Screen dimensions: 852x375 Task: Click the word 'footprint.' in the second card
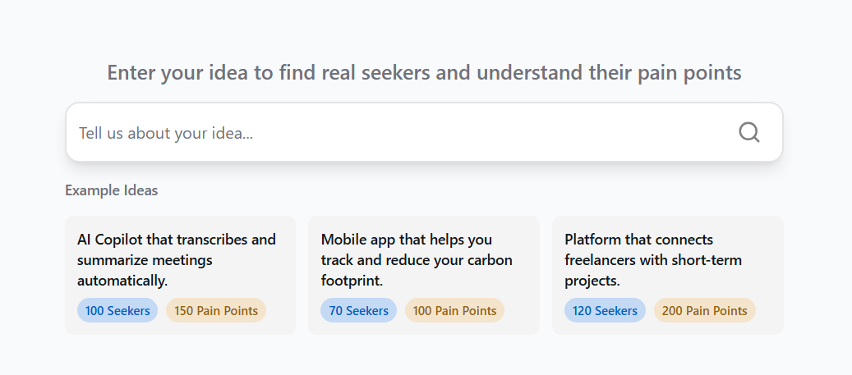tap(352, 281)
